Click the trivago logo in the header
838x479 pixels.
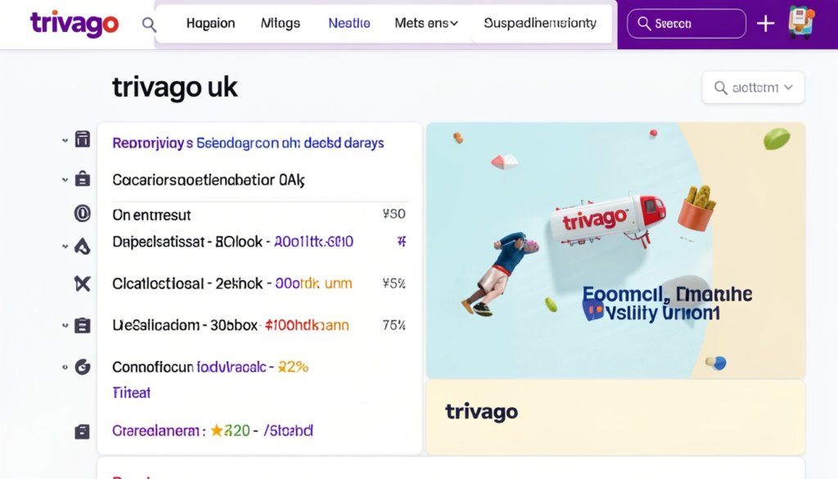coord(74,24)
